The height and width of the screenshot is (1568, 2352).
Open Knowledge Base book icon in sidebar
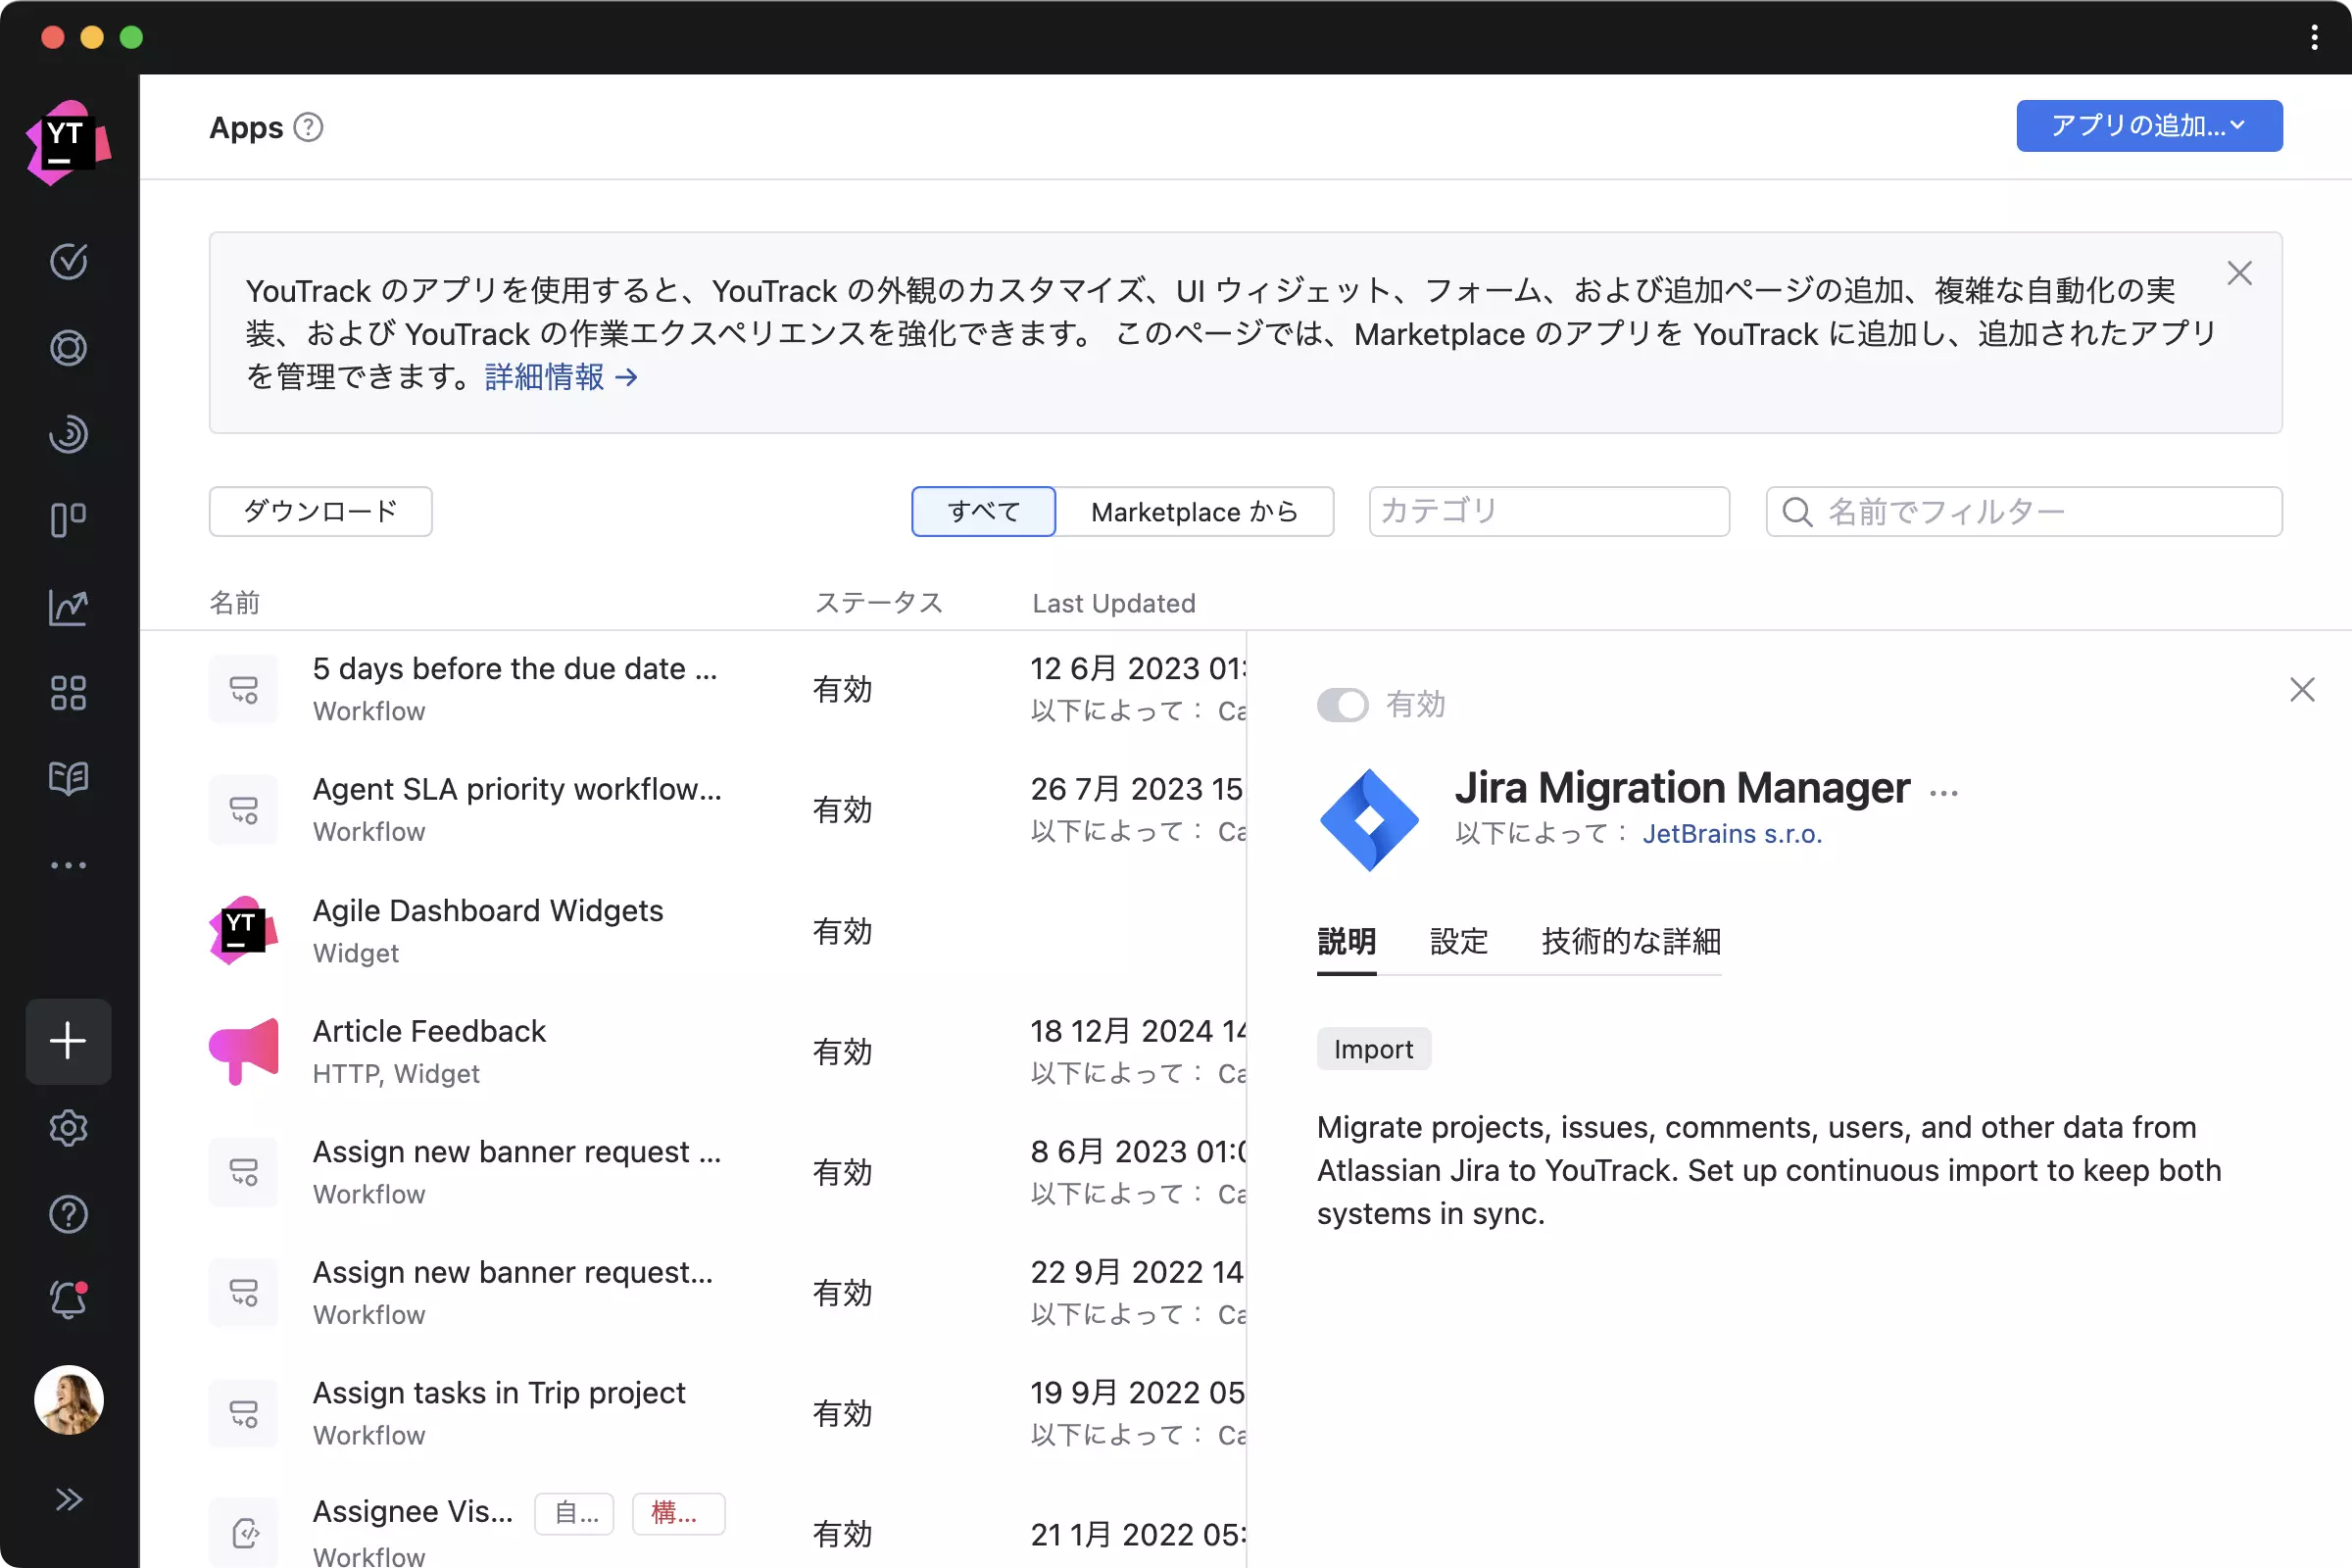(68, 778)
